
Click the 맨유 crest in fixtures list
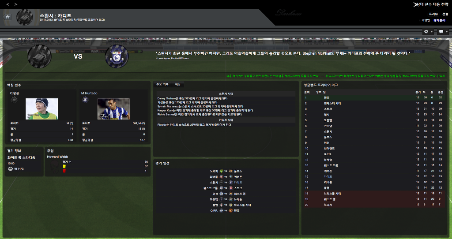coord(230,210)
